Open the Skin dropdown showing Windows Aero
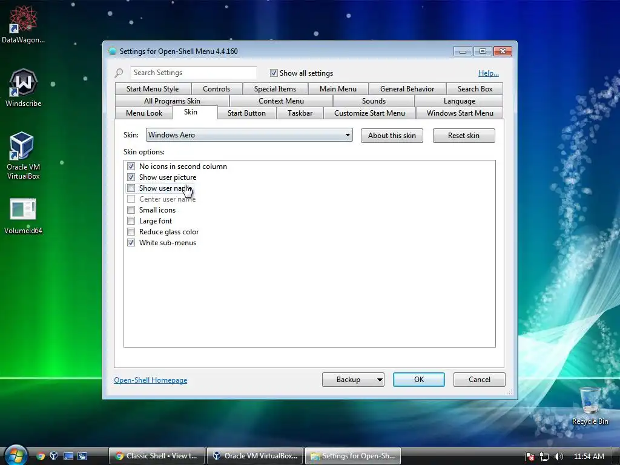620x465 pixels. coord(249,135)
